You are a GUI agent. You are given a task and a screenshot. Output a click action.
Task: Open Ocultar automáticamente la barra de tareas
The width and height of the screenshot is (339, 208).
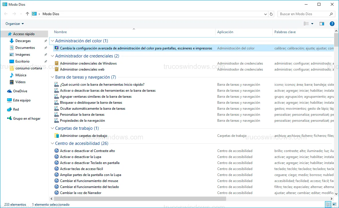pos(93,109)
